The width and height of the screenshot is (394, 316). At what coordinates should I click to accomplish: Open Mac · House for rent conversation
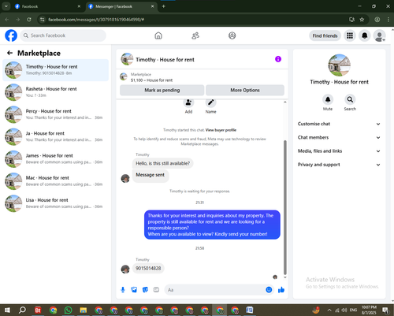pyautogui.click(x=55, y=181)
